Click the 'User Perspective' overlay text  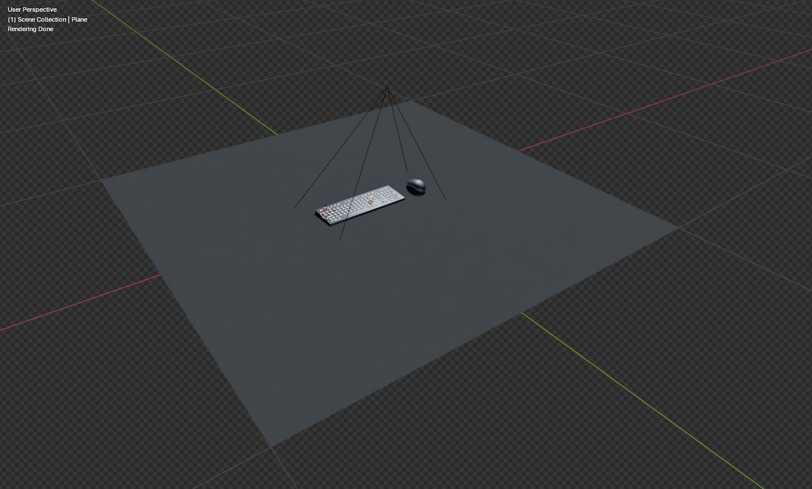coord(32,9)
